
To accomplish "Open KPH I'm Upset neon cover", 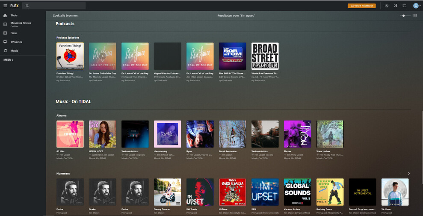I will pos(265,192).
